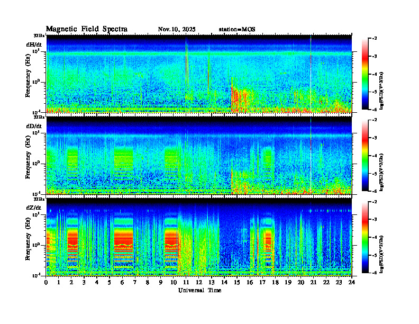The width and height of the screenshot is (419, 324).
Task: Click the color scale bar beside dZ/dt plot
Action: (x=365, y=237)
